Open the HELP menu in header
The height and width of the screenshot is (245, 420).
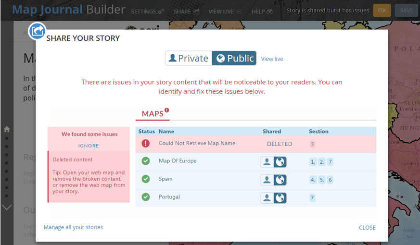[262, 12]
